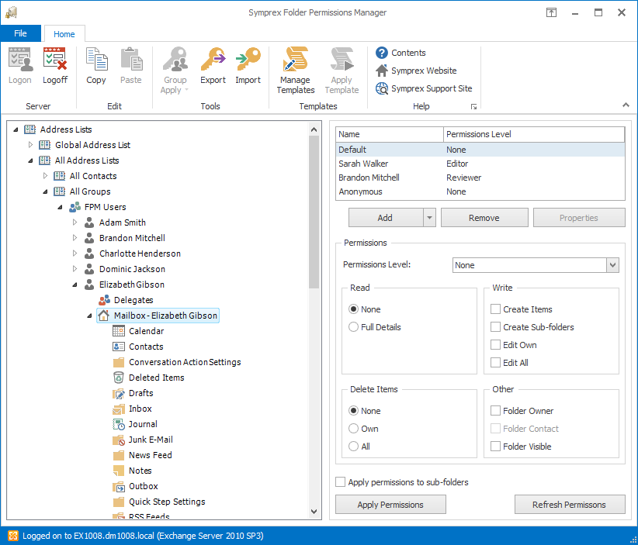Copy permissions with the Copy icon
This screenshot has height=545, width=638.
(x=96, y=59)
